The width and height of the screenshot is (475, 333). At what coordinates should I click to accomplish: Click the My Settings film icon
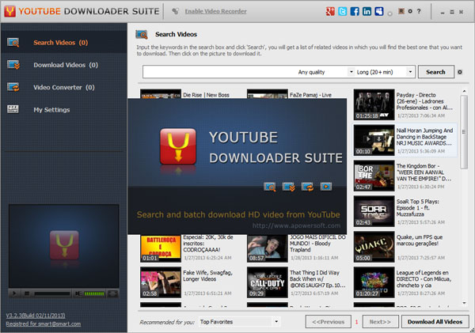pos(13,109)
